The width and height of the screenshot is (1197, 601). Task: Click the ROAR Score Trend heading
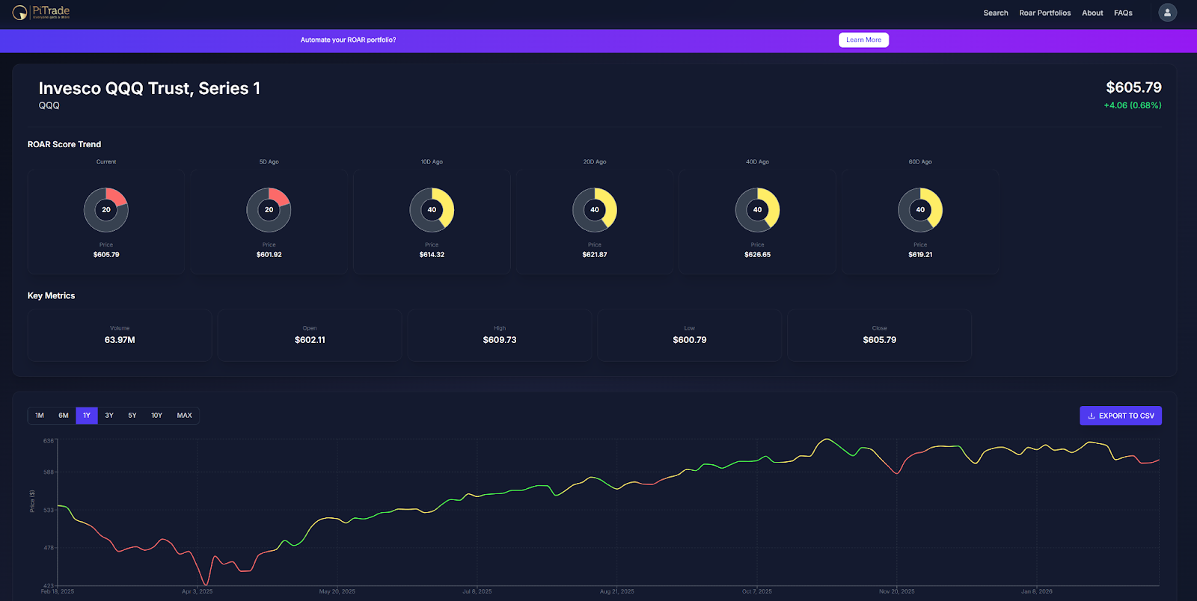tap(64, 144)
